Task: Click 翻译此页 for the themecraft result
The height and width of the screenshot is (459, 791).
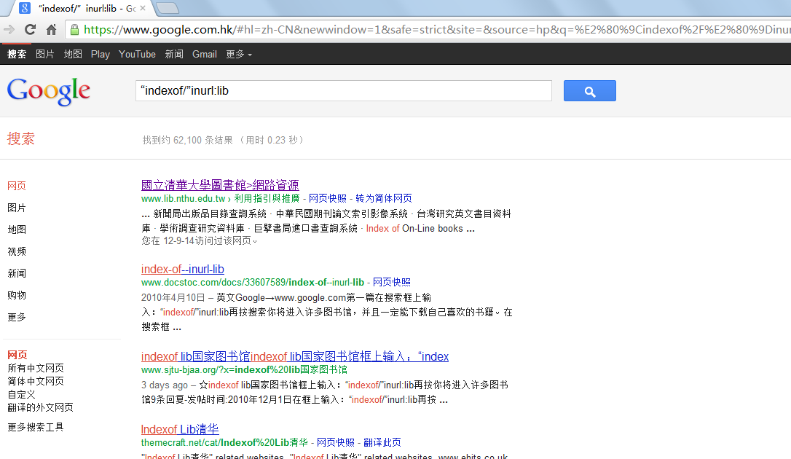Action: click(x=382, y=442)
